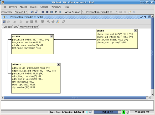Click the scroll left arrow of horizontal scrollbar
The height and width of the screenshot is (115, 155).
(3, 98)
